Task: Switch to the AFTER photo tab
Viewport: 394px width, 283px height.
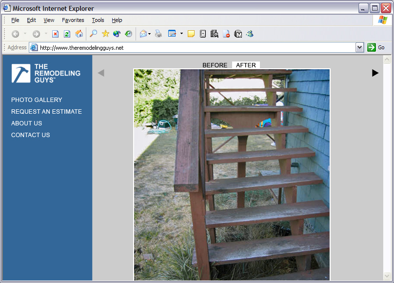Action: tap(246, 65)
